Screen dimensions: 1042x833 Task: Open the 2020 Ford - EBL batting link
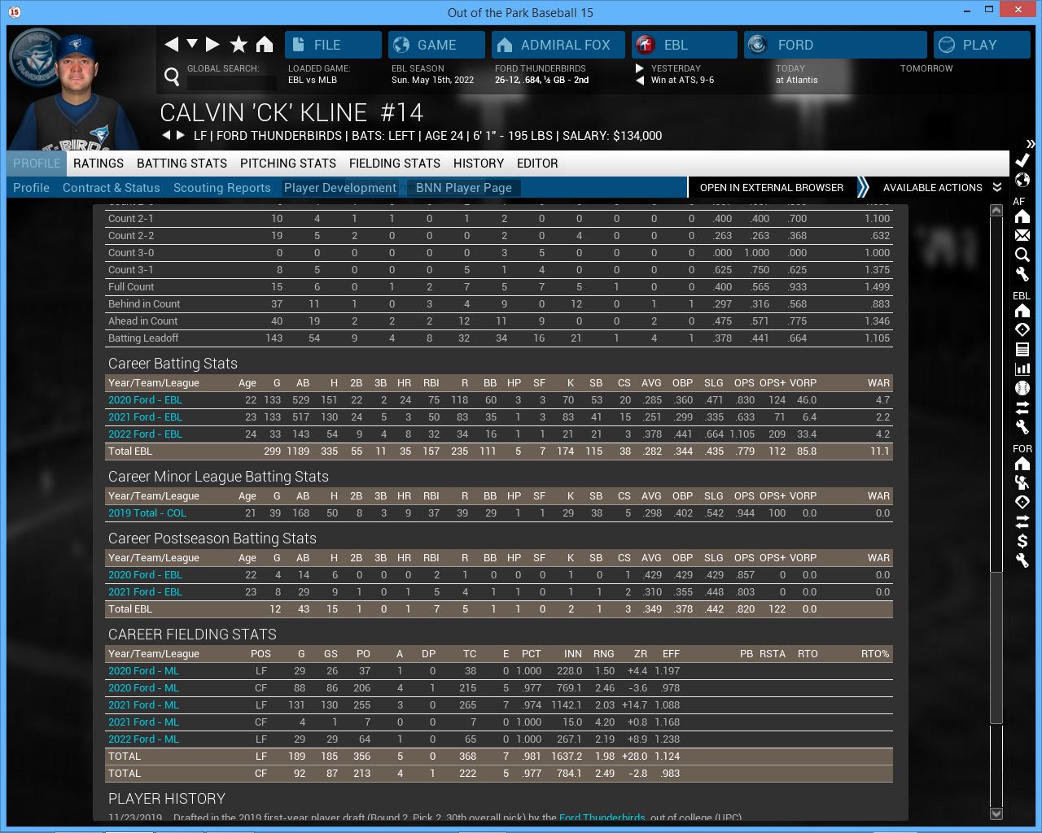click(x=145, y=400)
